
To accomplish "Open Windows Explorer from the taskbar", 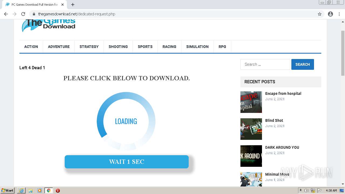I will [30, 190].
